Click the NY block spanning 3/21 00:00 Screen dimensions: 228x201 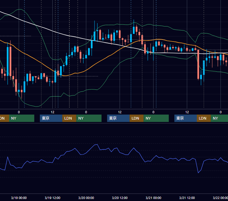(156, 118)
